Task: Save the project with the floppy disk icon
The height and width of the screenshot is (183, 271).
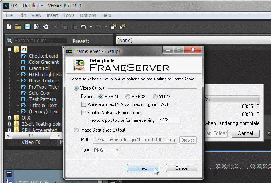Action: pos(27,27)
